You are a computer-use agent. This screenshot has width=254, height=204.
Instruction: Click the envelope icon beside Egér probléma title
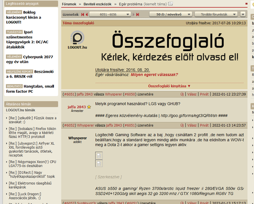coord(170,4)
